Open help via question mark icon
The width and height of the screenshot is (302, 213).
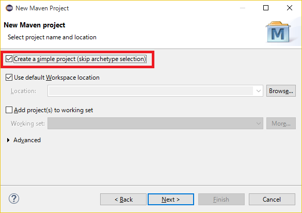coord(14,199)
